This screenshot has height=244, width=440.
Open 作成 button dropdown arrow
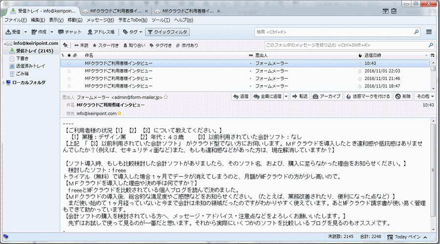[52, 32]
